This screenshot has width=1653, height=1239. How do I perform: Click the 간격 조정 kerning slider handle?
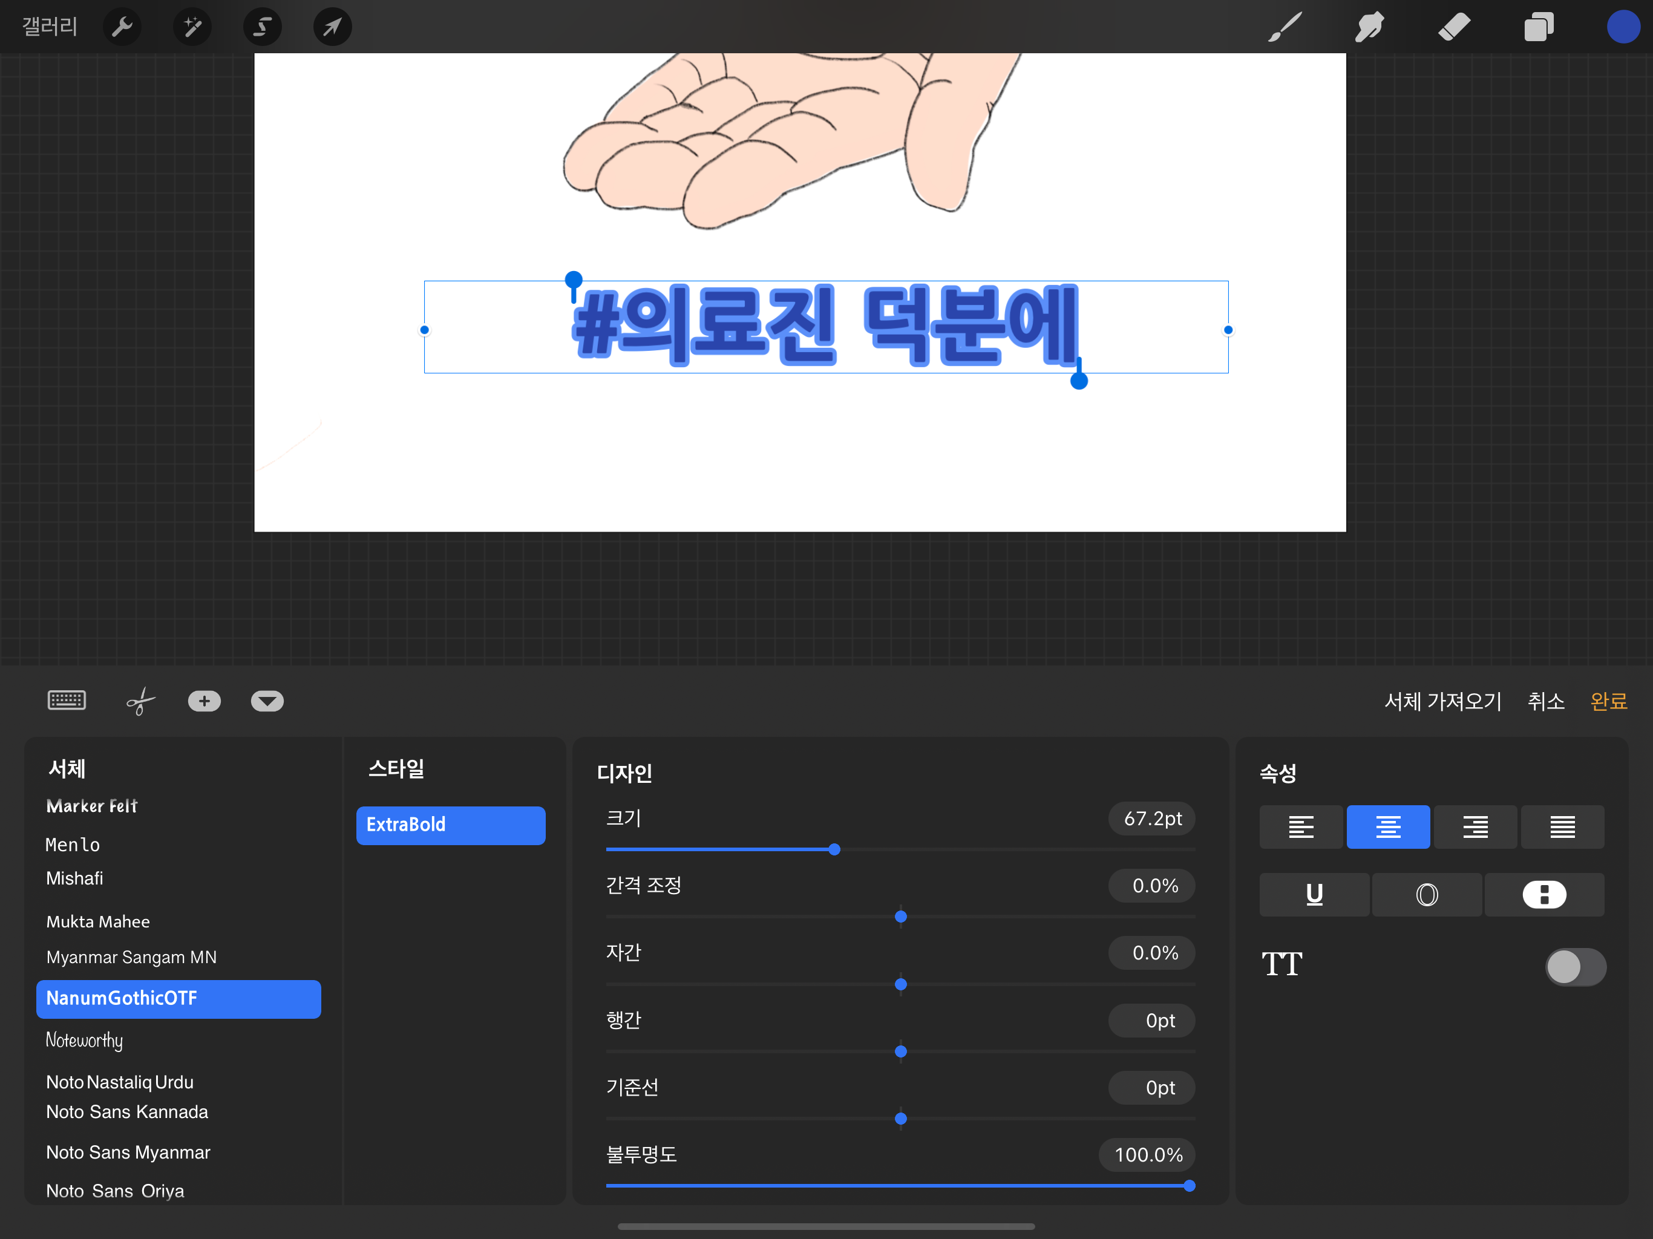tap(902, 916)
